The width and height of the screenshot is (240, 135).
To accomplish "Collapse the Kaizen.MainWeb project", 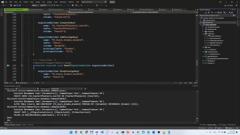I will [201, 25].
